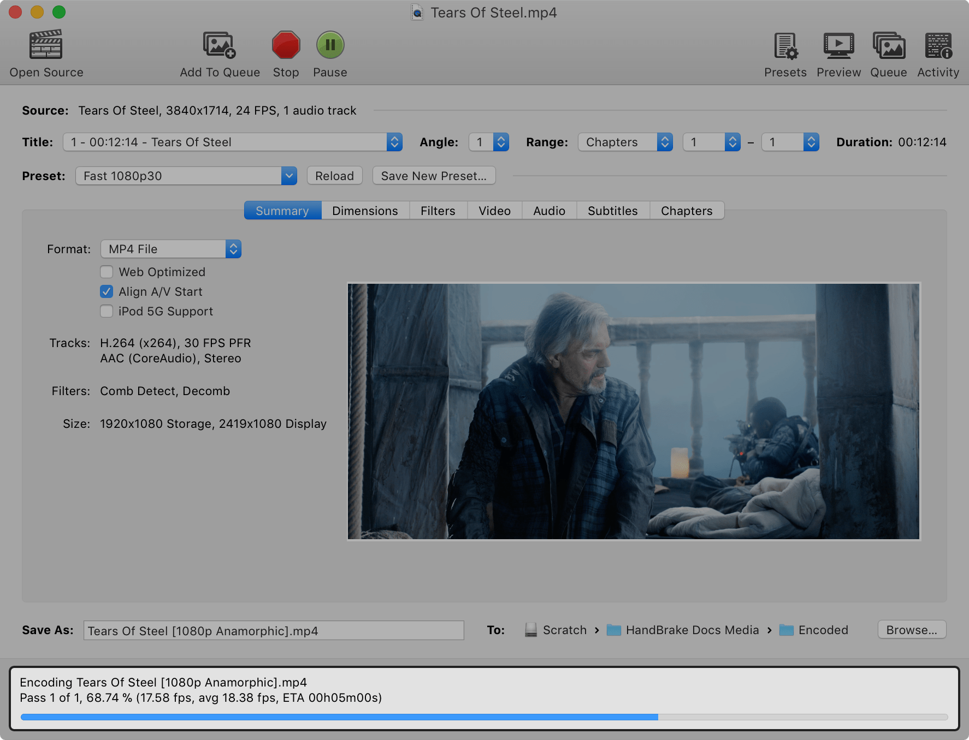Open the Preset dropdown showing Fast 1080p30

(186, 175)
